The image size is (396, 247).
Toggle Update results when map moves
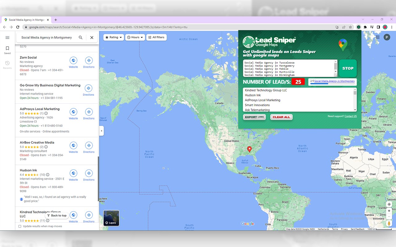20,226
